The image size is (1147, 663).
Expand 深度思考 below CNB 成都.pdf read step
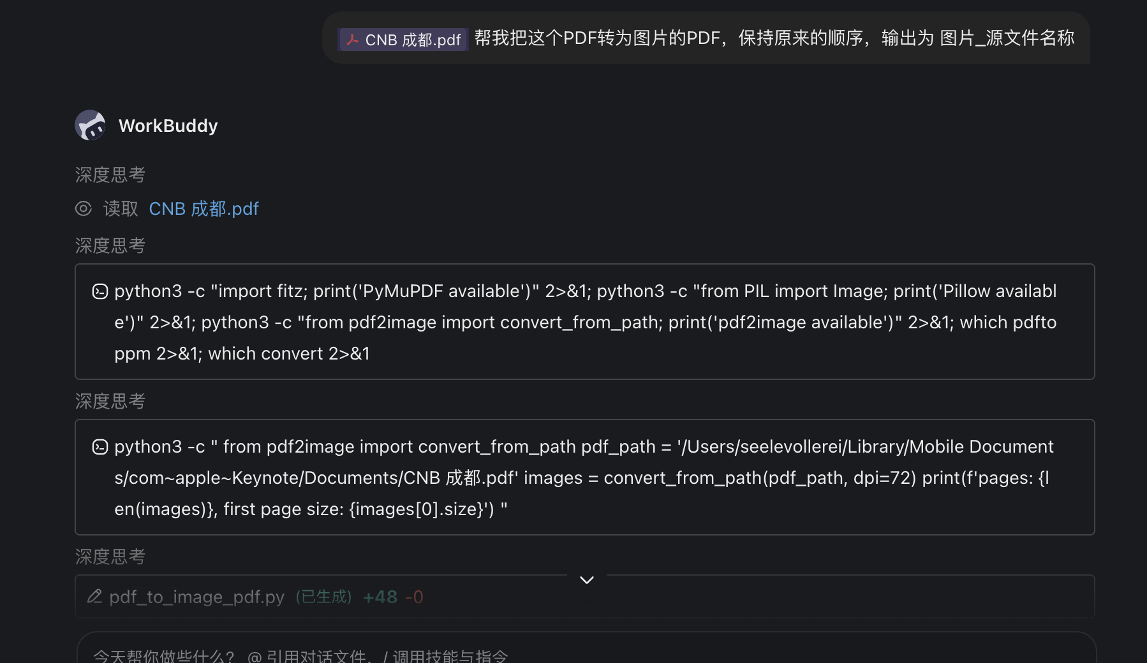[110, 245]
